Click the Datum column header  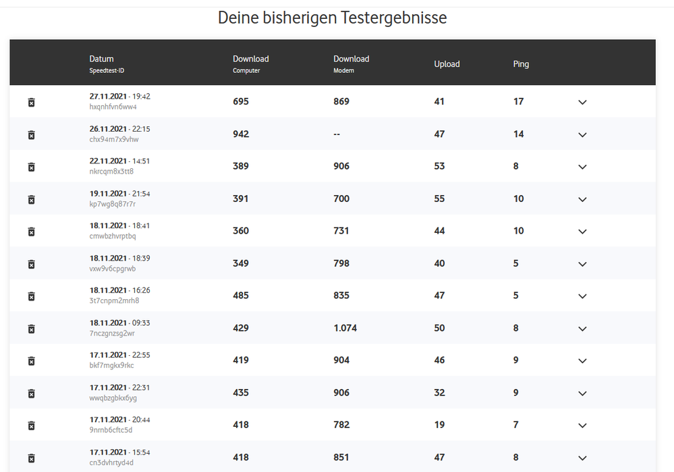point(102,59)
